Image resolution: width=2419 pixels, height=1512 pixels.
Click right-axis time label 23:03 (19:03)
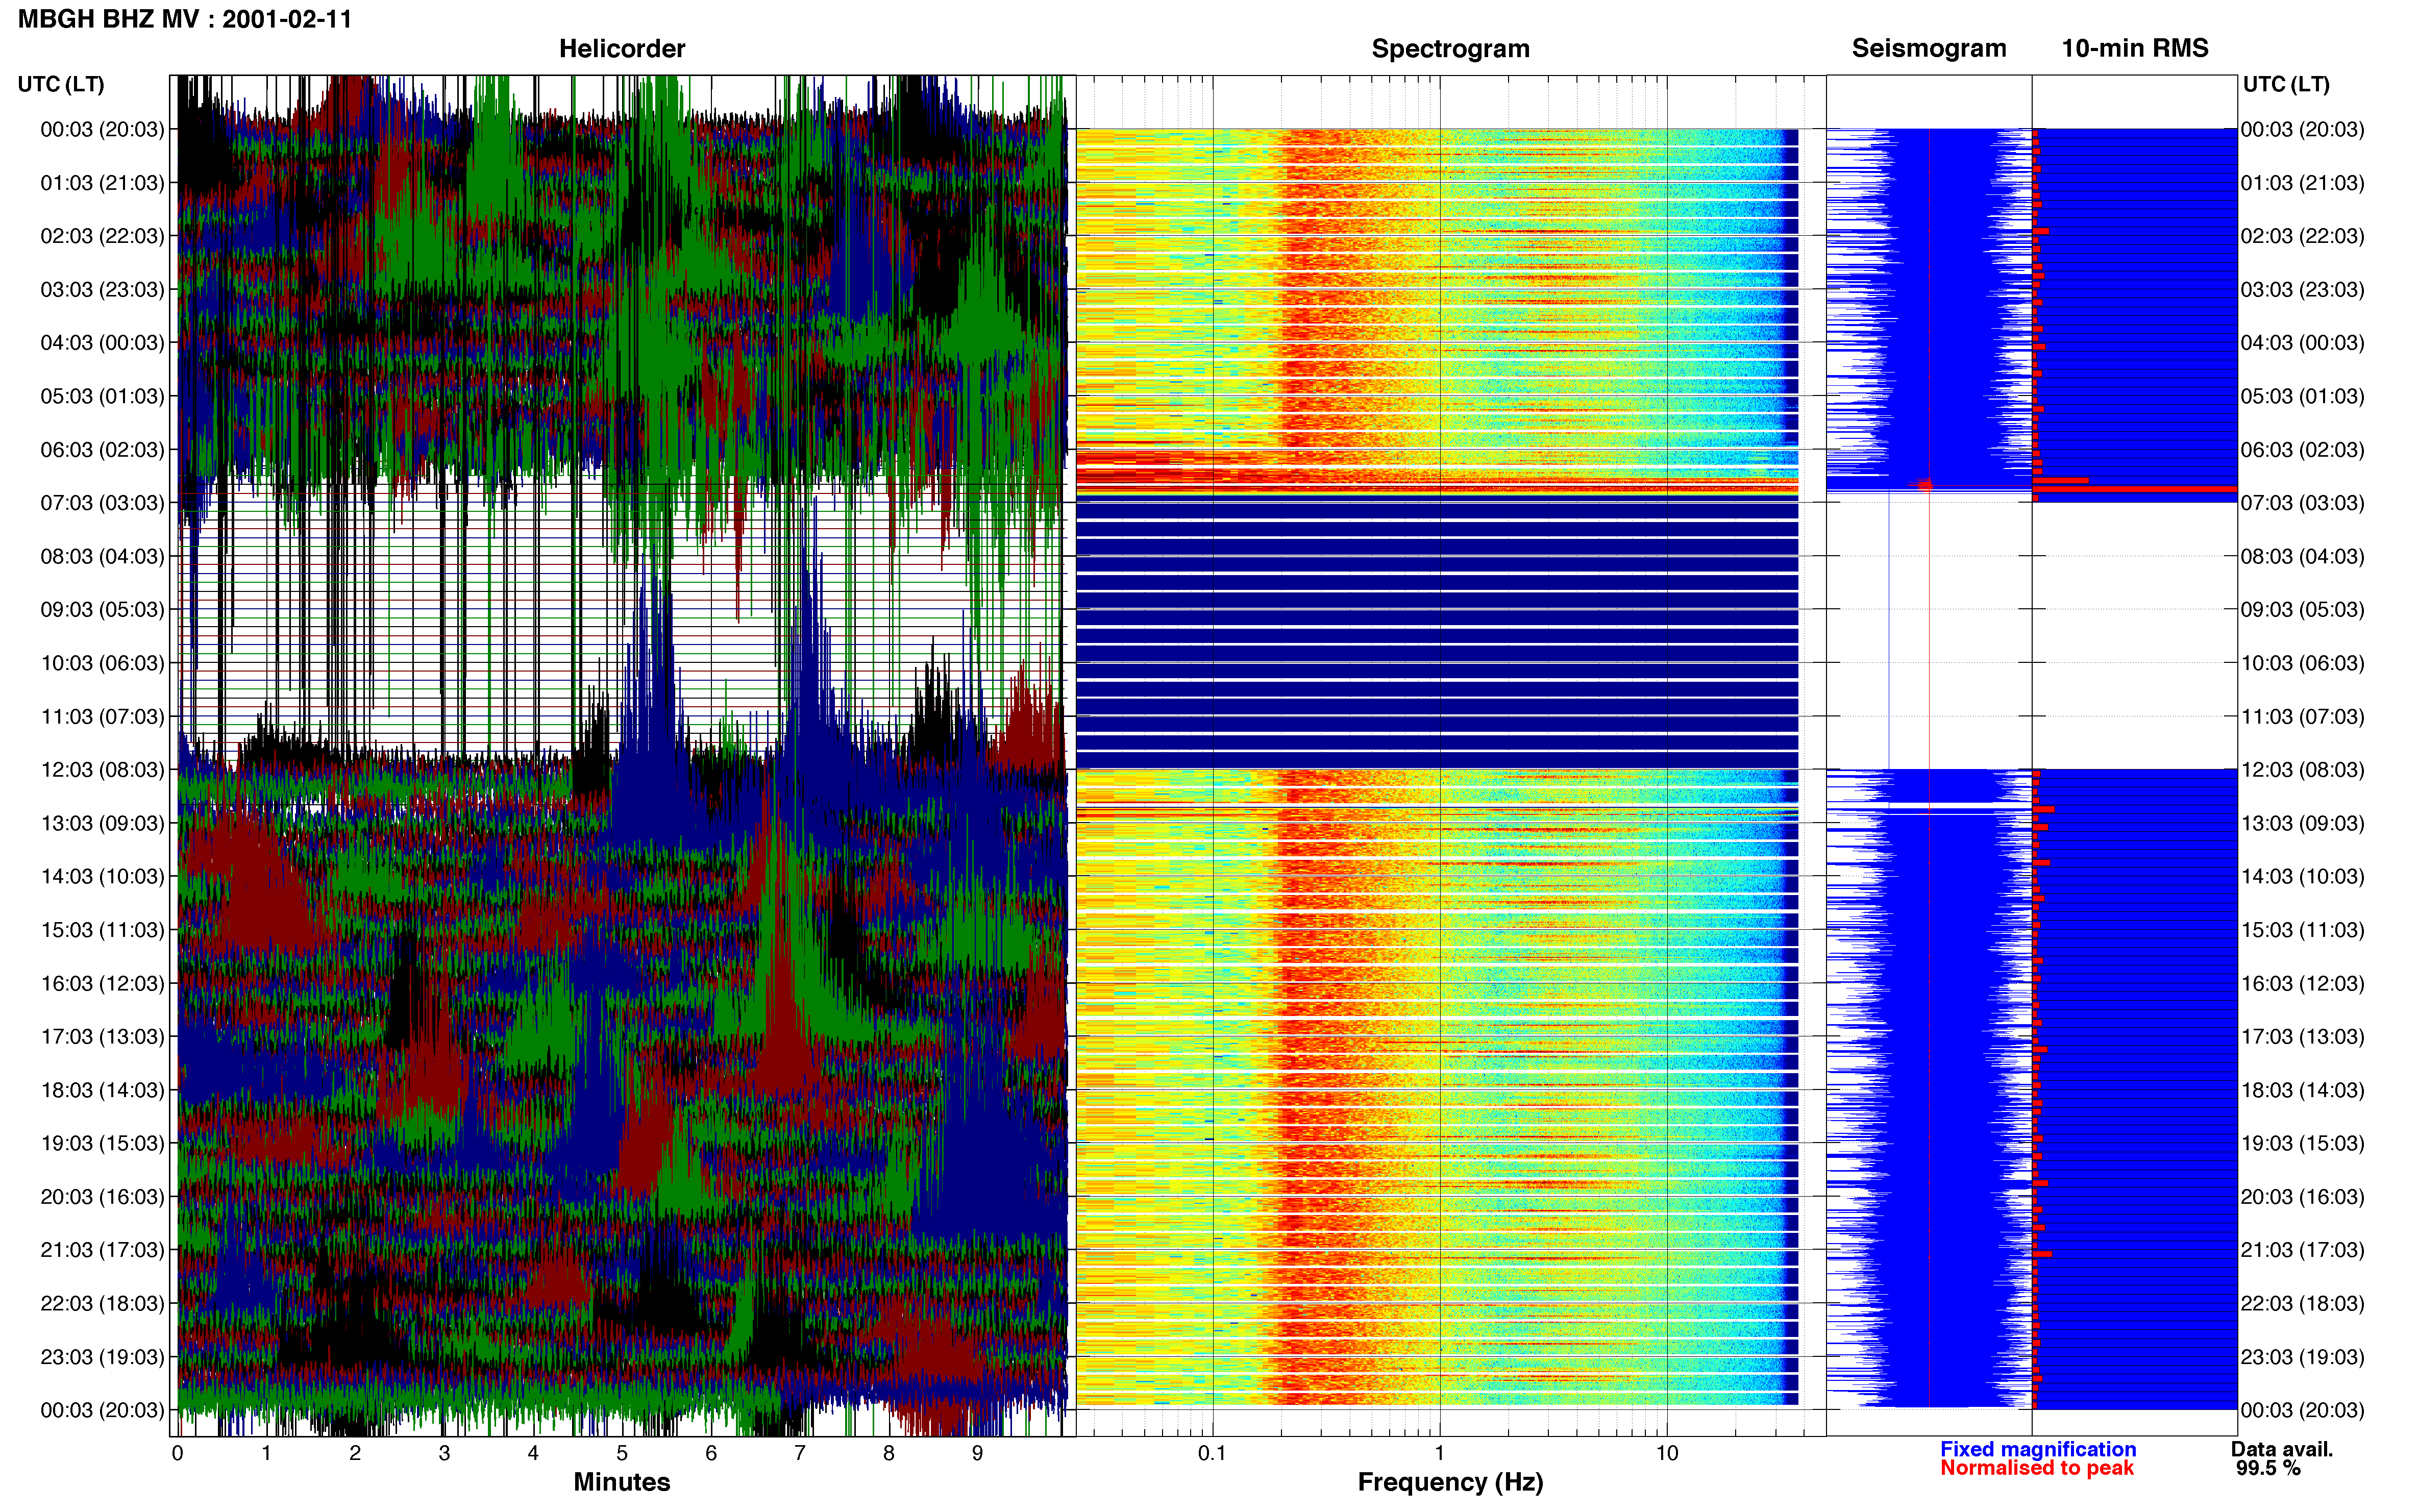tap(2303, 1357)
